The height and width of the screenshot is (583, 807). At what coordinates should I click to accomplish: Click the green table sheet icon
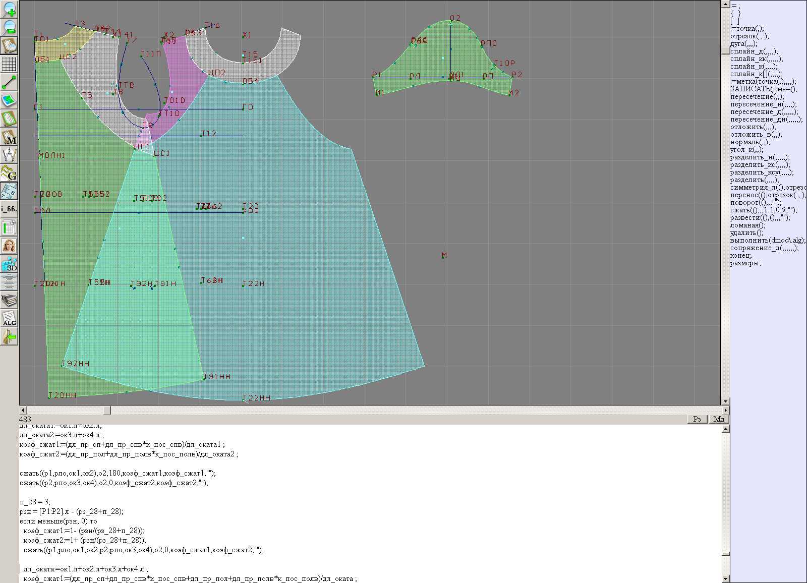tap(9, 227)
